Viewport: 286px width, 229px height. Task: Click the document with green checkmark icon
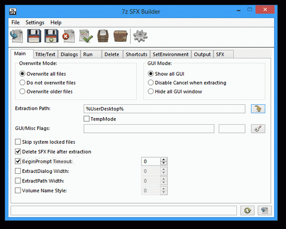click(x=86, y=36)
